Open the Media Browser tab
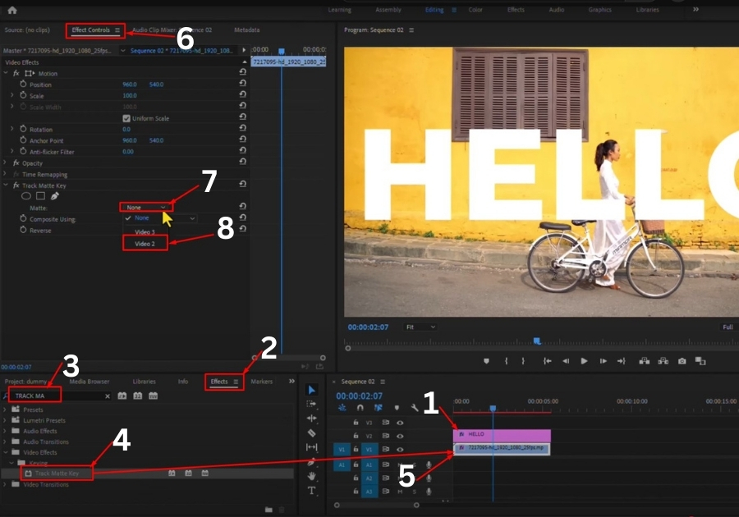The width and height of the screenshot is (739, 517). click(89, 382)
